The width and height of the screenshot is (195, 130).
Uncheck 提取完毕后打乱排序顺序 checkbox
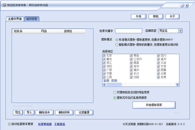click(x=115, y=98)
